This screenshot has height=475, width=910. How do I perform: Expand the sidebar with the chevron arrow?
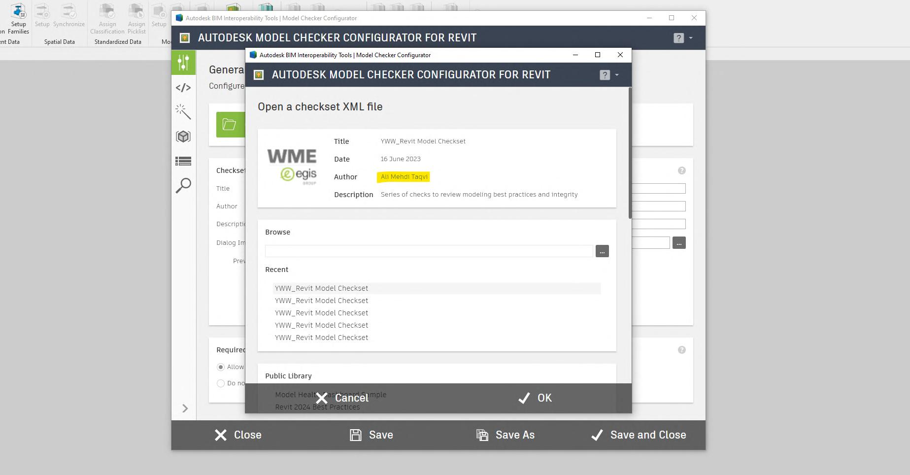click(185, 408)
